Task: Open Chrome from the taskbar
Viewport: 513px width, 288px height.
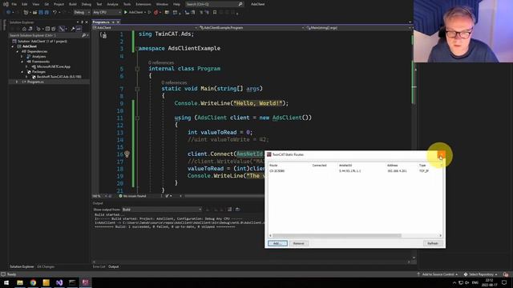Action: 33,282
